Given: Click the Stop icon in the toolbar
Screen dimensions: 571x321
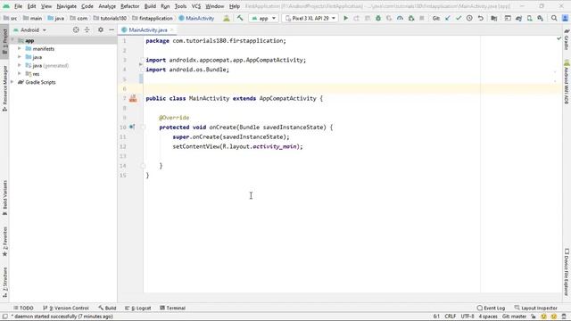Looking at the screenshot, I should [422, 18].
